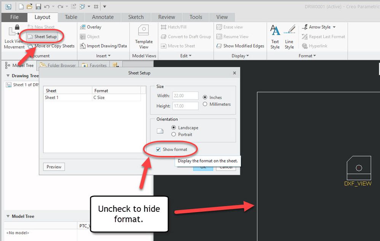This screenshot has height=241, width=380.
Task: Toggle Lock View Movement
Action: tap(14, 37)
